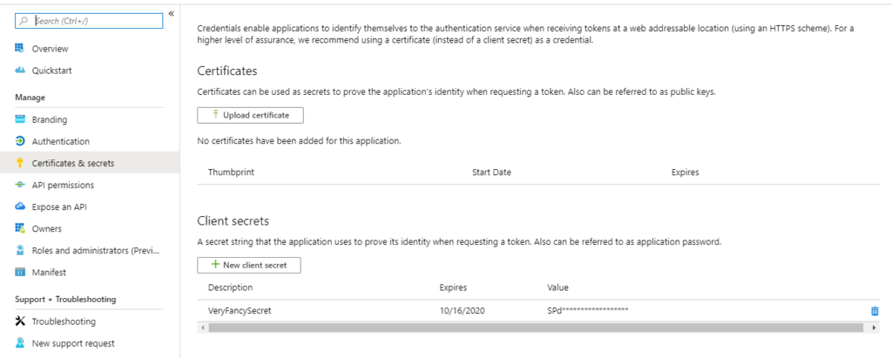
Task: Click the horizontal scrollbar left arrow
Action: pos(202,328)
